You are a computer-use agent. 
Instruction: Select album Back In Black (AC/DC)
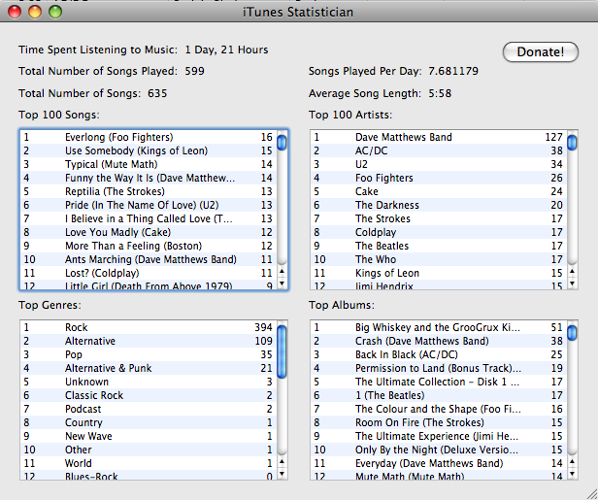(x=439, y=354)
